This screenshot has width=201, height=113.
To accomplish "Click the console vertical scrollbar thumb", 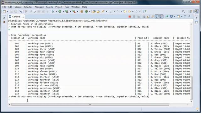I will 191,88.
